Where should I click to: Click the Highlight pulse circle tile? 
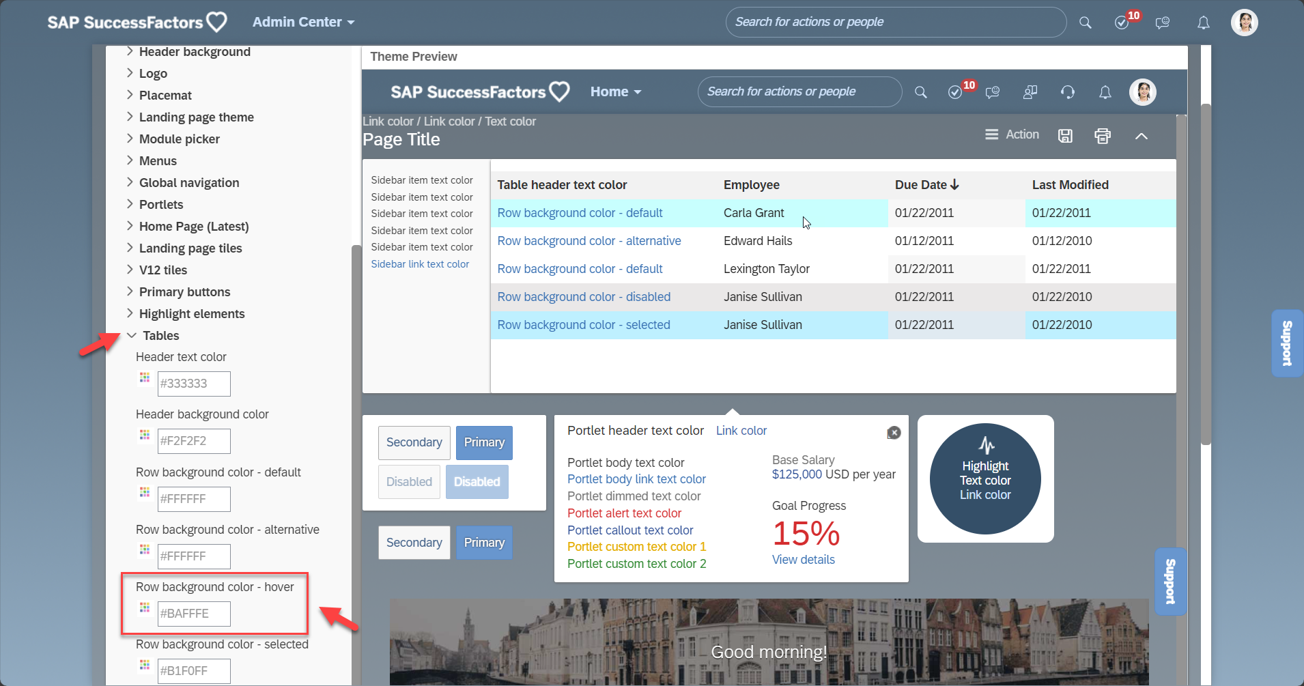pos(985,479)
